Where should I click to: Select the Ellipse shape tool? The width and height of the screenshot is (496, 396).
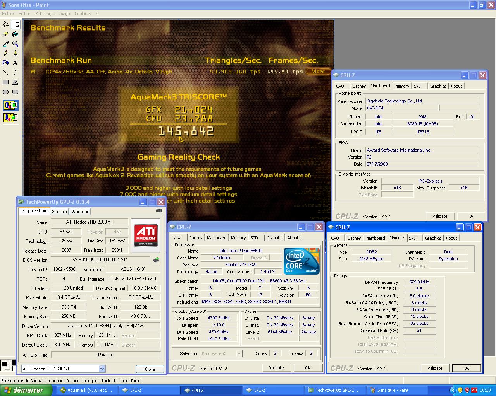click(6, 92)
